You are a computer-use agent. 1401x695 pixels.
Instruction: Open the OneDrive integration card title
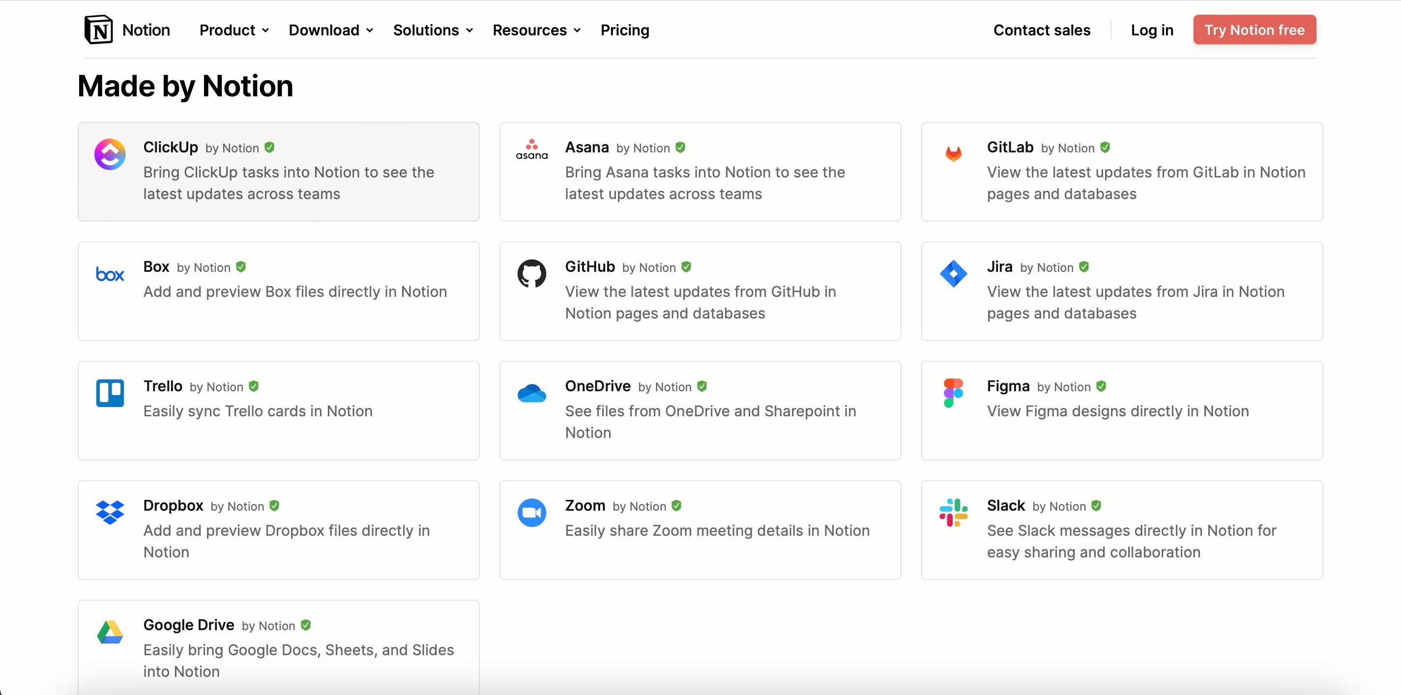[x=597, y=386]
